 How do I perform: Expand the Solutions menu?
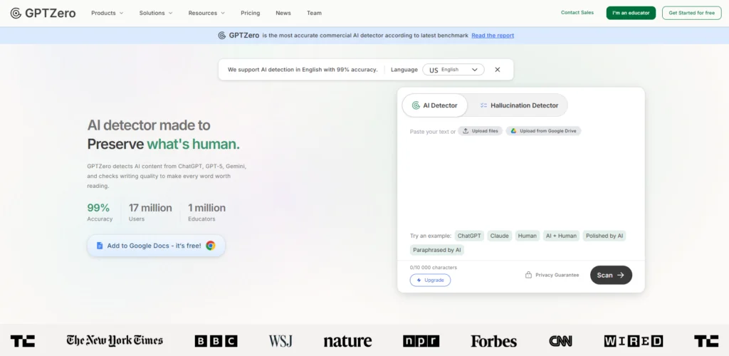(x=156, y=13)
